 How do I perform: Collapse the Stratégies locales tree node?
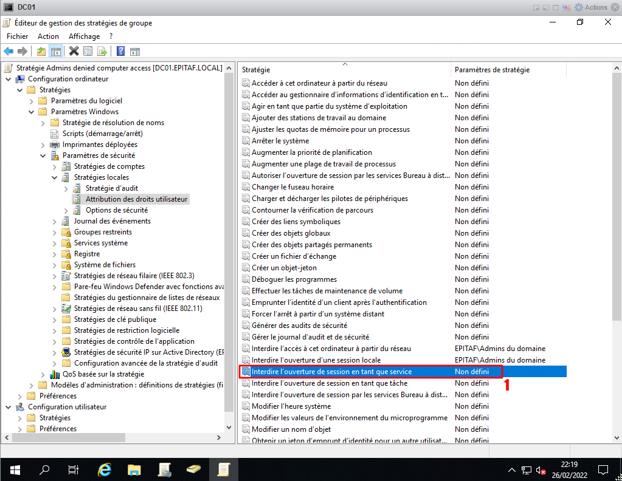pos(55,177)
